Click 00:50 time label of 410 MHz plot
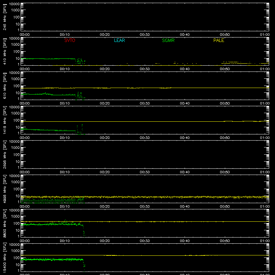 click(x=225, y=69)
